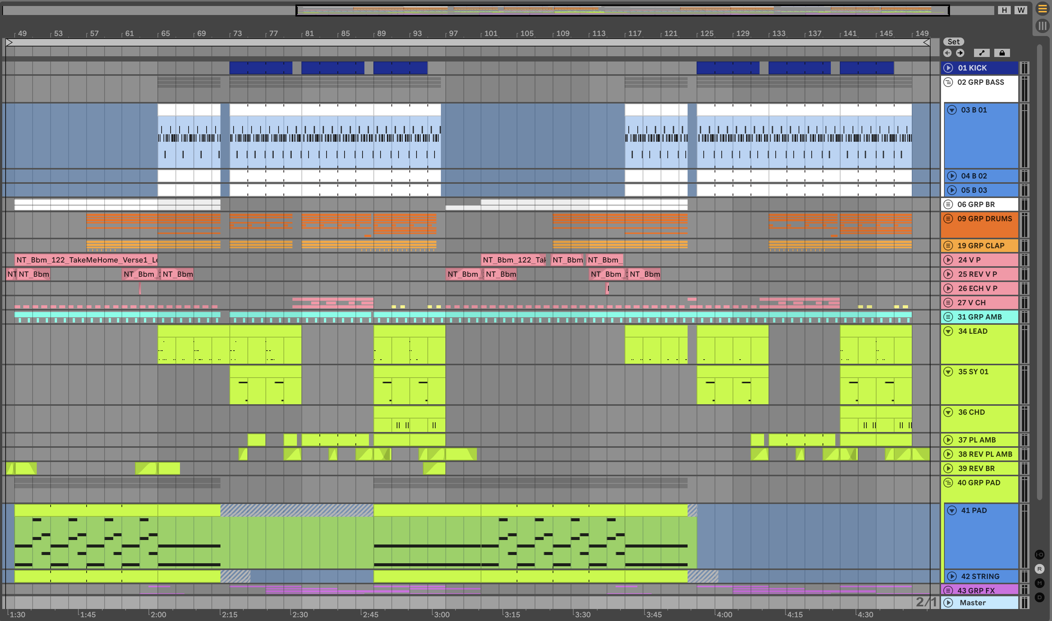Show the In/Out section via I-O button
Screen dimensions: 1052x621
[1040, 555]
